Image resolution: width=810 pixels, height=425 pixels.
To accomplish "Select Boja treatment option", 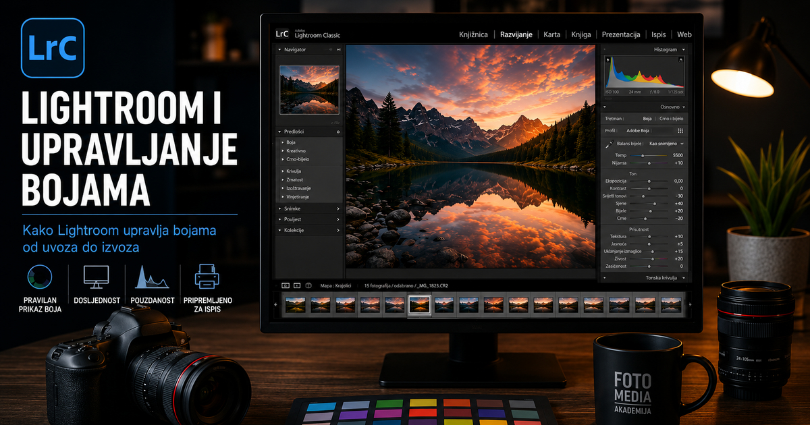I will click(647, 118).
